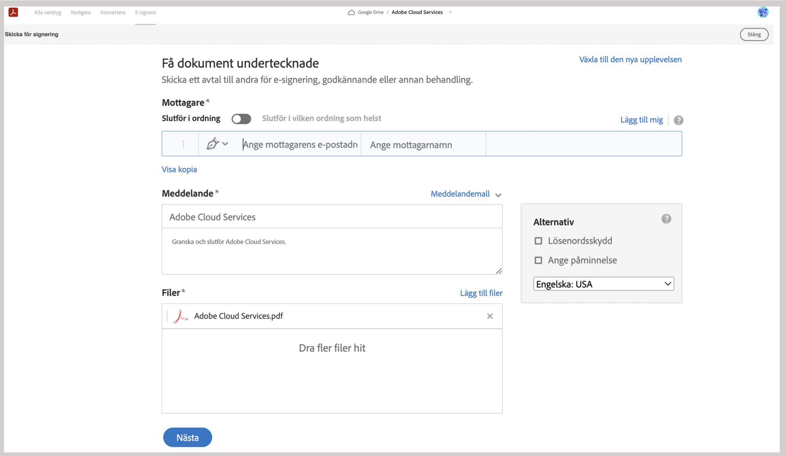Click the PDF icon of Adobe Cloud Services.pdf
This screenshot has height=456, width=786.
click(x=180, y=316)
